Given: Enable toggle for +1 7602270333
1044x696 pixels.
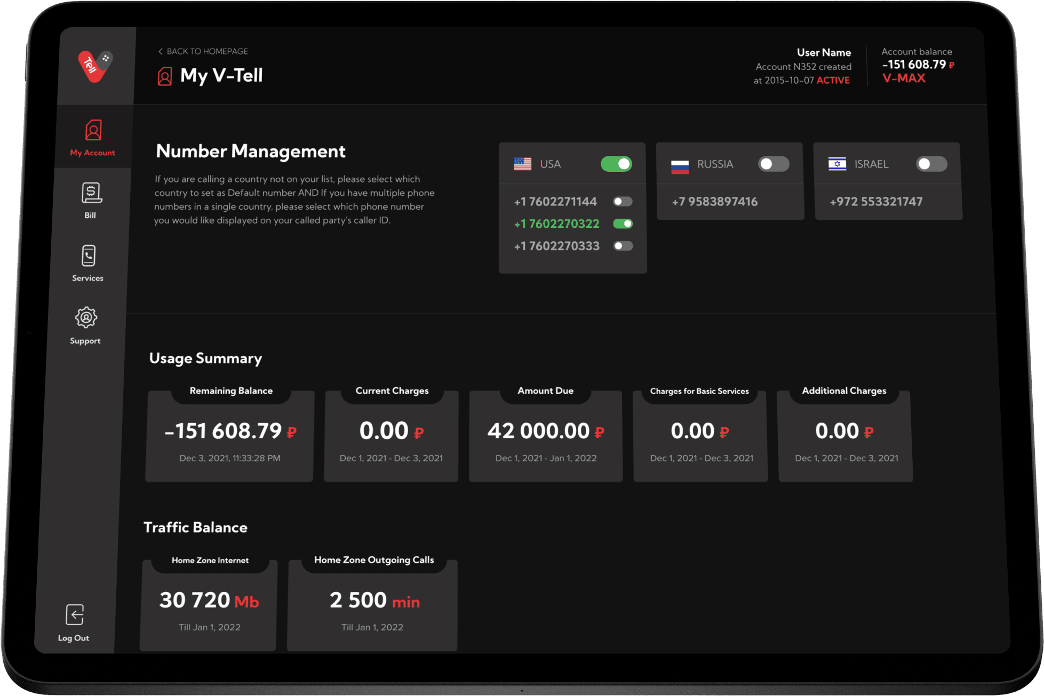Looking at the screenshot, I should click(x=623, y=246).
